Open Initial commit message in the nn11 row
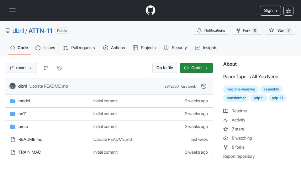Image resolution: width=301 pixels, height=169 pixels. tap(105, 114)
